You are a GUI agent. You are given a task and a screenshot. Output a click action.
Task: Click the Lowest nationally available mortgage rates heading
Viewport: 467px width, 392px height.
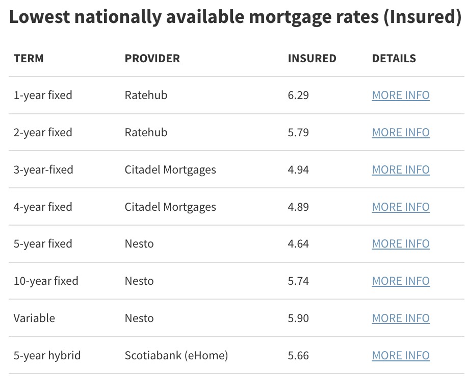(x=235, y=17)
